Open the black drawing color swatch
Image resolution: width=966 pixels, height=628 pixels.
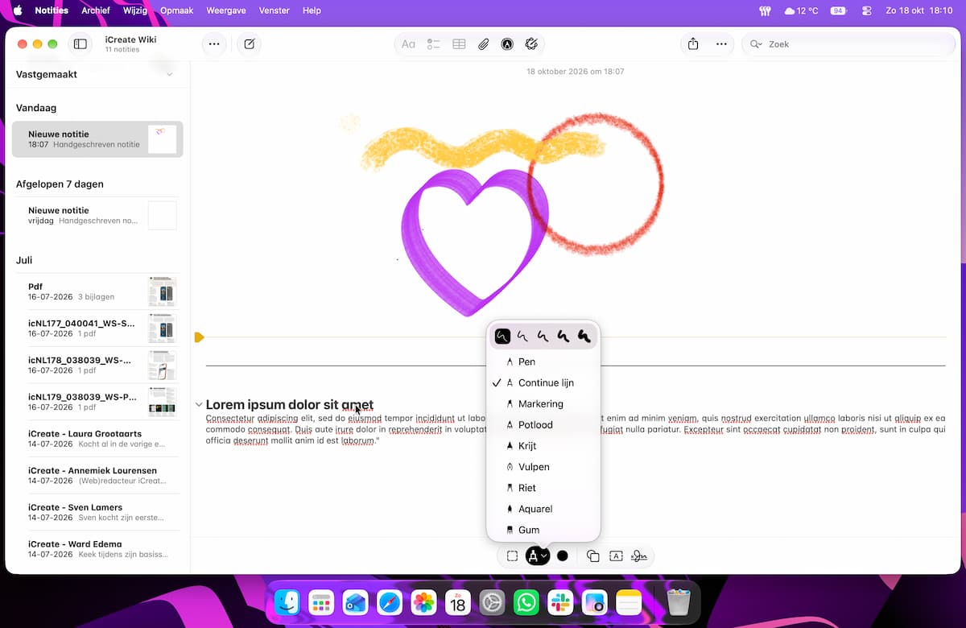(x=563, y=556)
